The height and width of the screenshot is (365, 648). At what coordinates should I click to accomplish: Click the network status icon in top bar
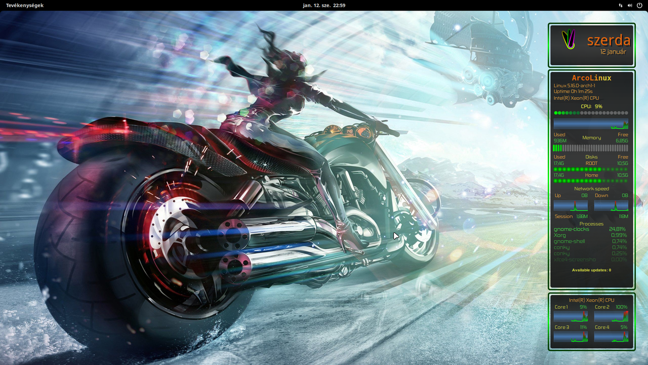tap(621, 5)
